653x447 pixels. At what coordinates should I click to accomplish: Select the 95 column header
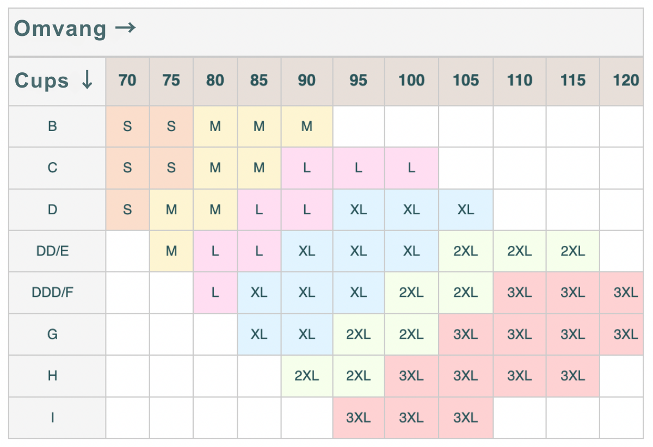pos(358,80)
